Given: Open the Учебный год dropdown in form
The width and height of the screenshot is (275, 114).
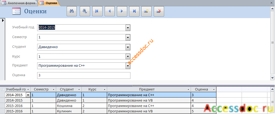Looking at the screenshot, I should coord(128,28).
